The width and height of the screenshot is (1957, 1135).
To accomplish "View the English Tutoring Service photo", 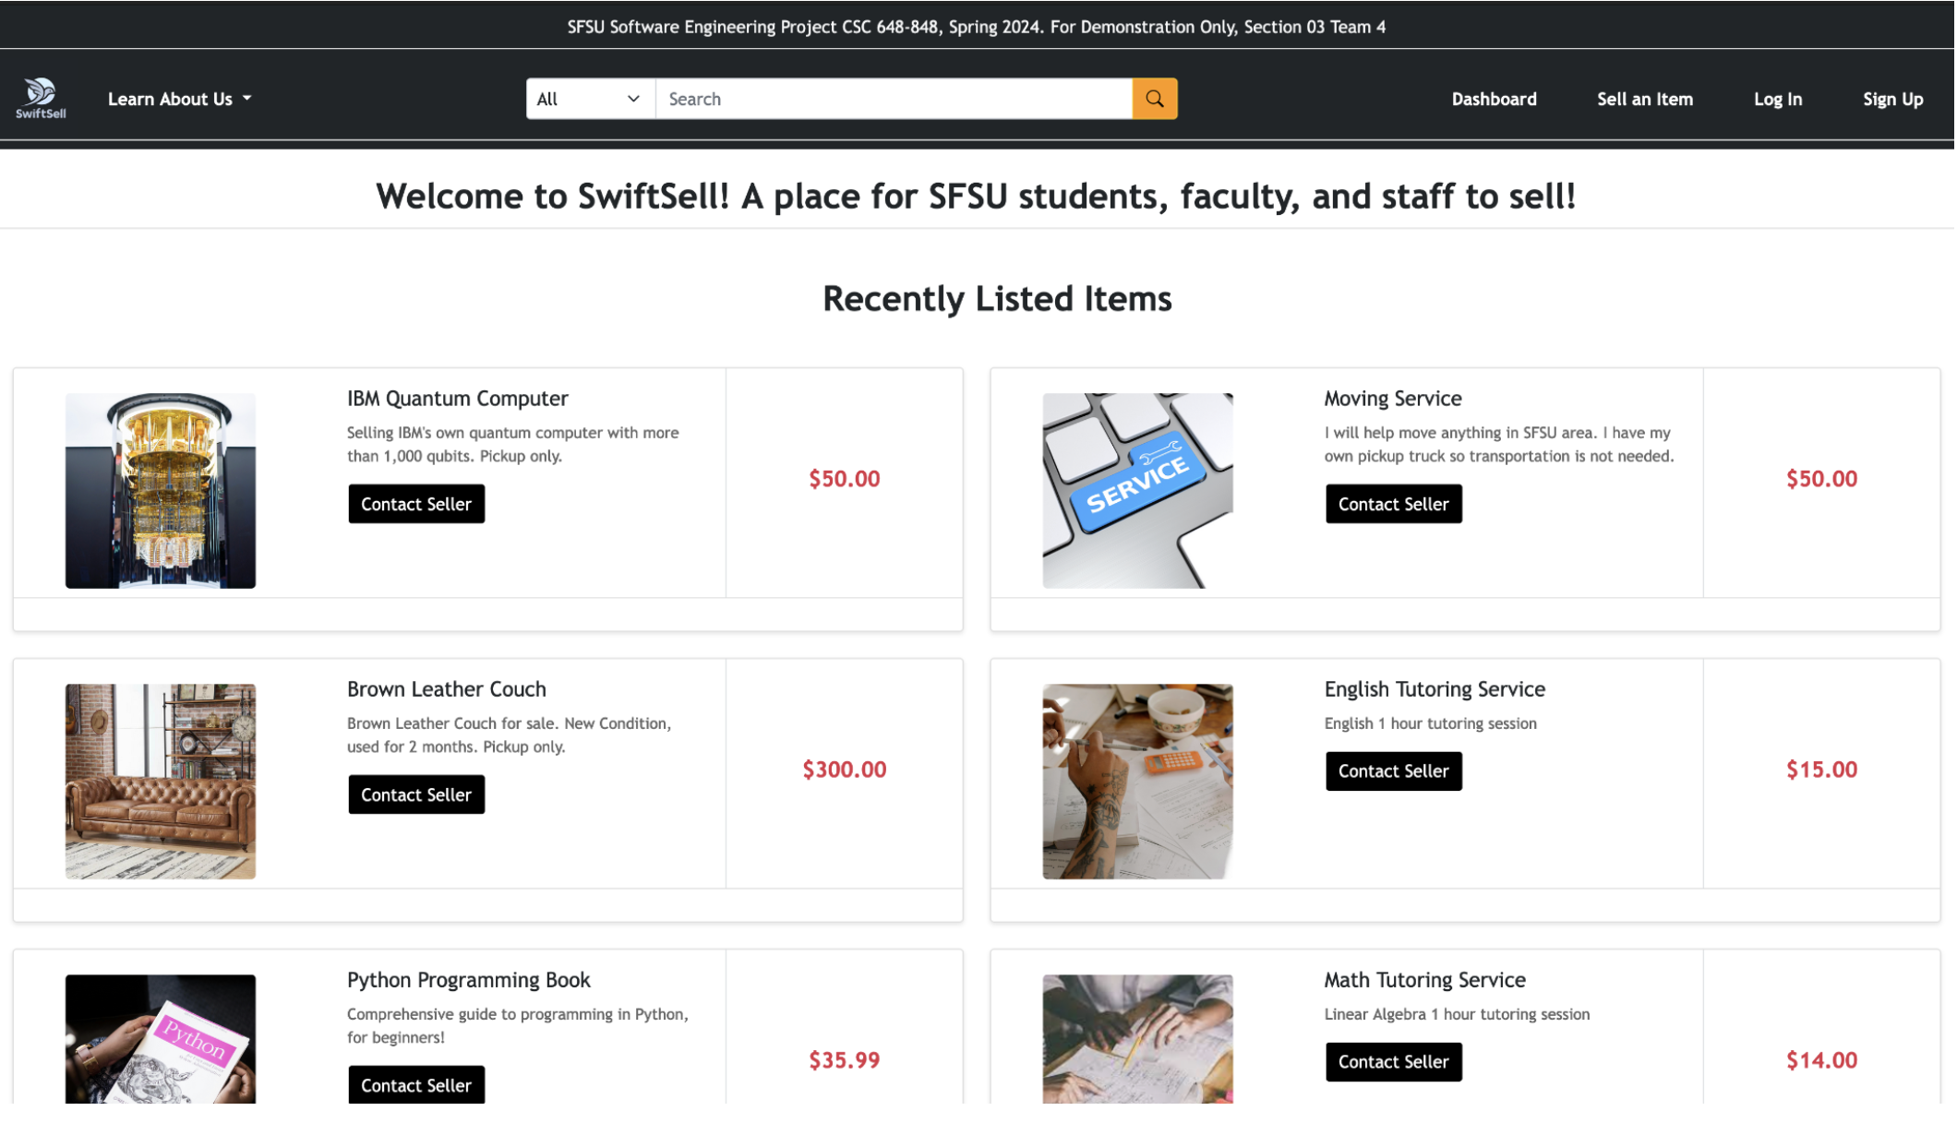I will 1137,781.
